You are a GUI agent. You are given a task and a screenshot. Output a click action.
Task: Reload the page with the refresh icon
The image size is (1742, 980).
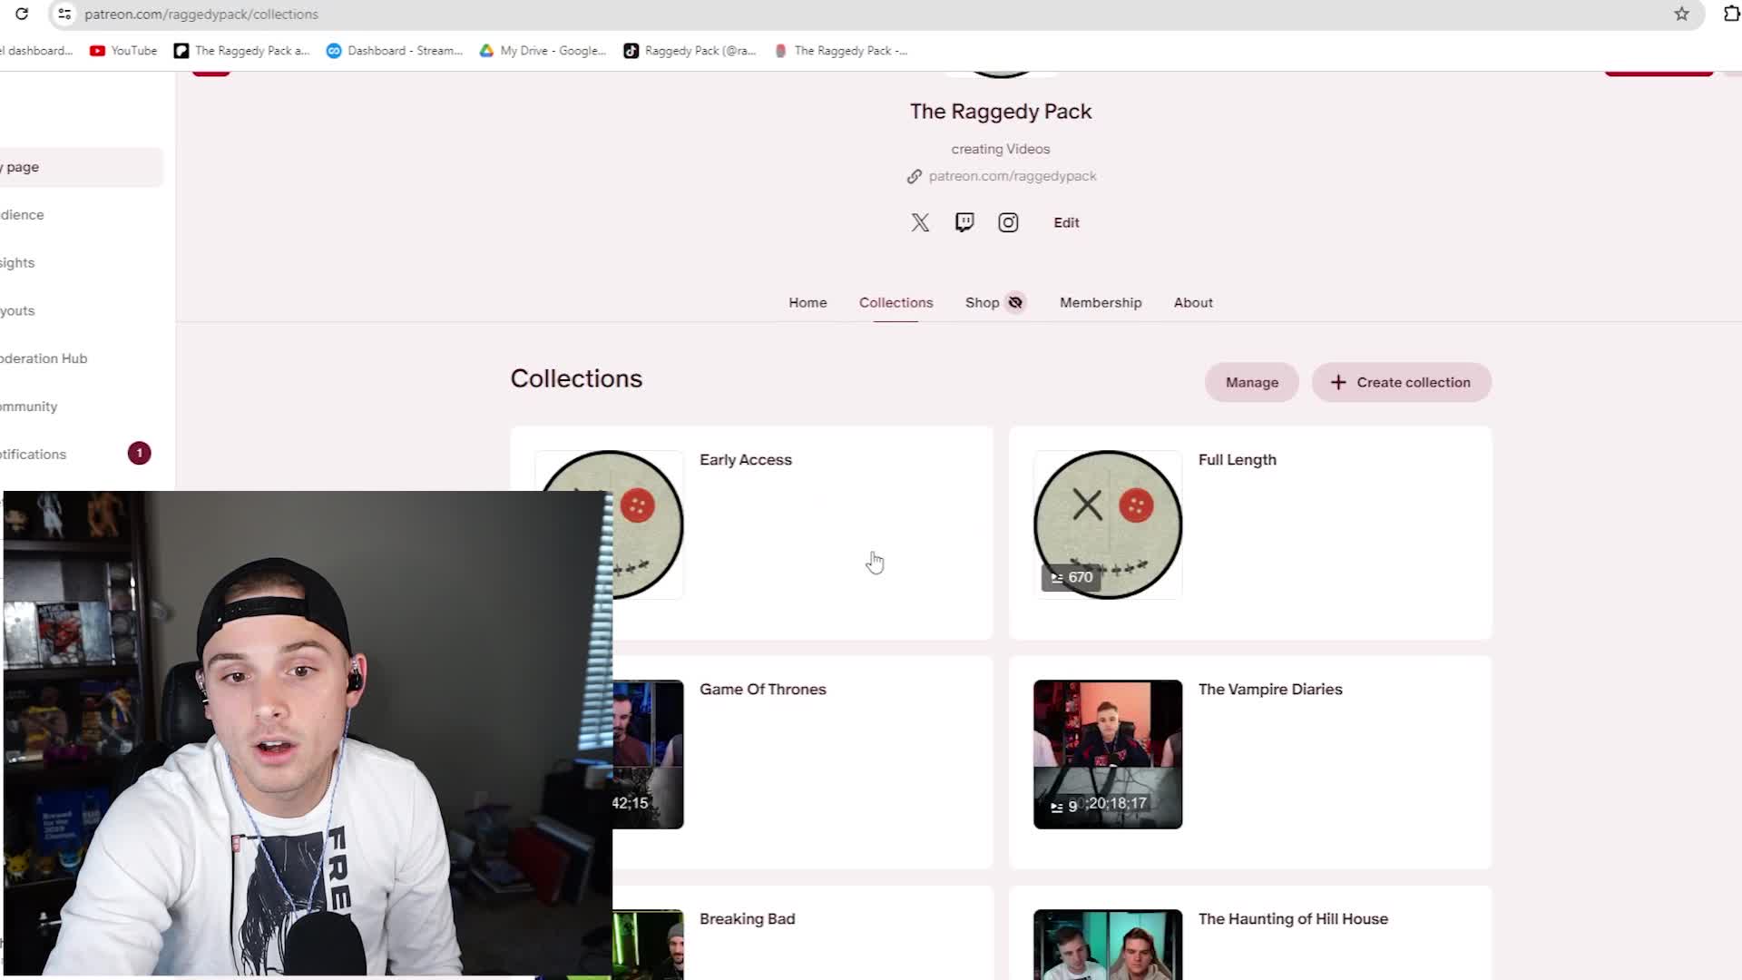point(22,14)
